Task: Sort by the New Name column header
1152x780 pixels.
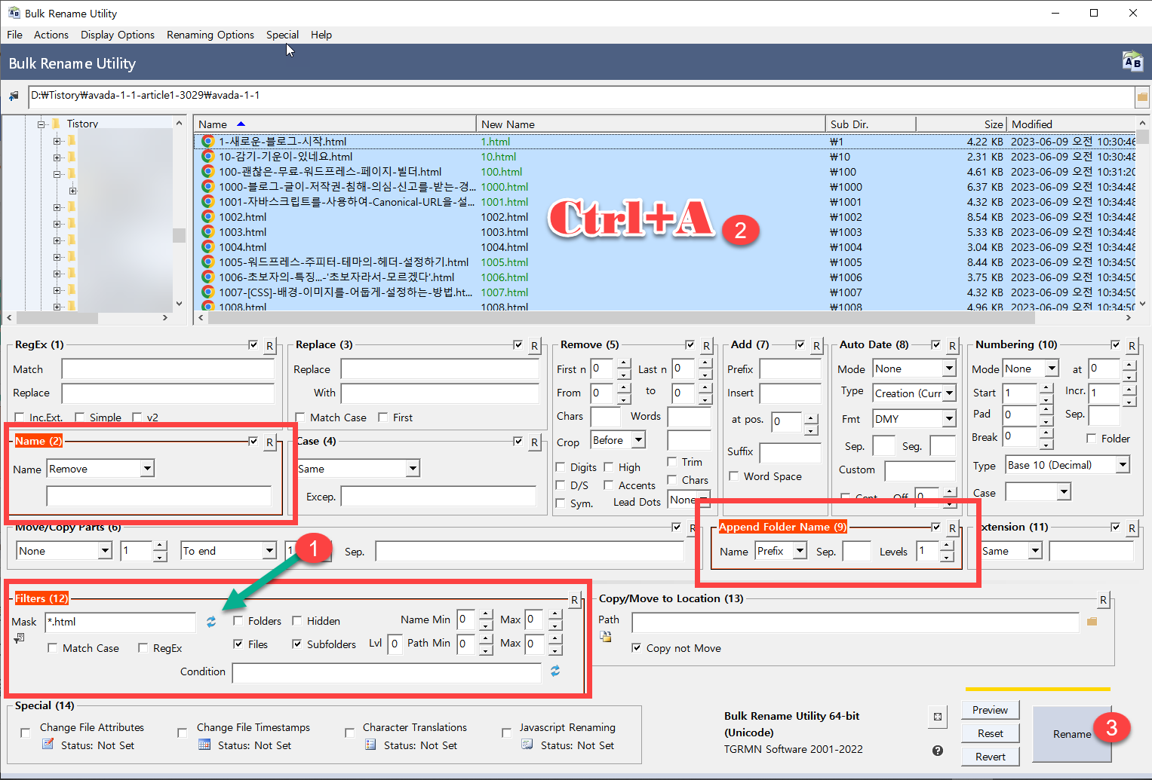Action: 650,124
